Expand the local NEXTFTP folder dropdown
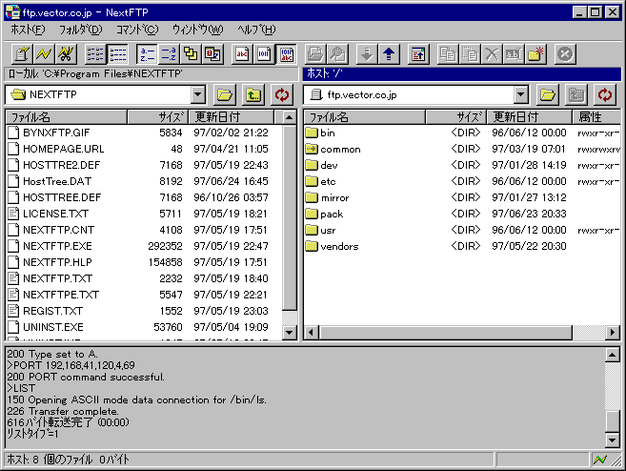The height and width of the screenshot is (471, 626). (198, 94)
